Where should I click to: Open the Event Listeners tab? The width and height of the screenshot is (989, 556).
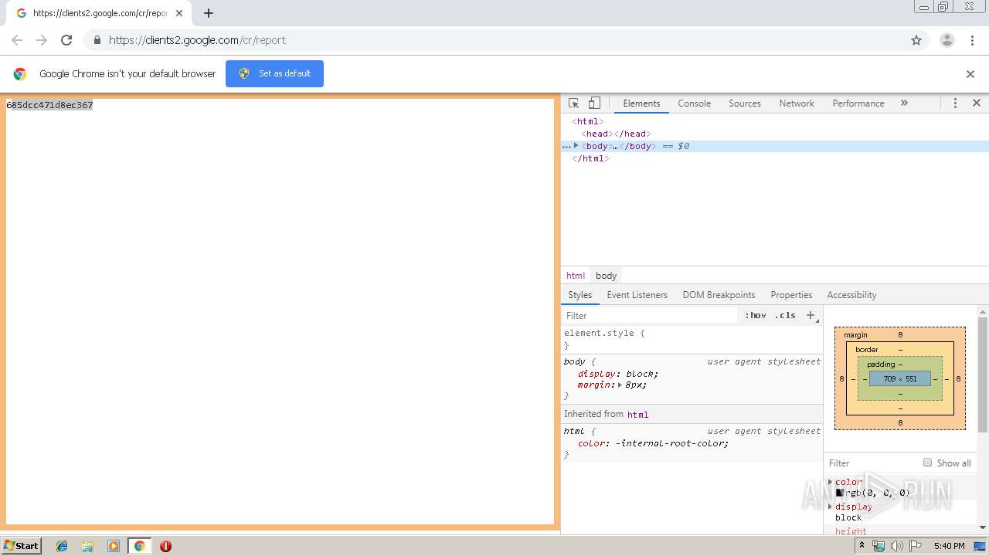pyautogui.click(x=637, y=295)
